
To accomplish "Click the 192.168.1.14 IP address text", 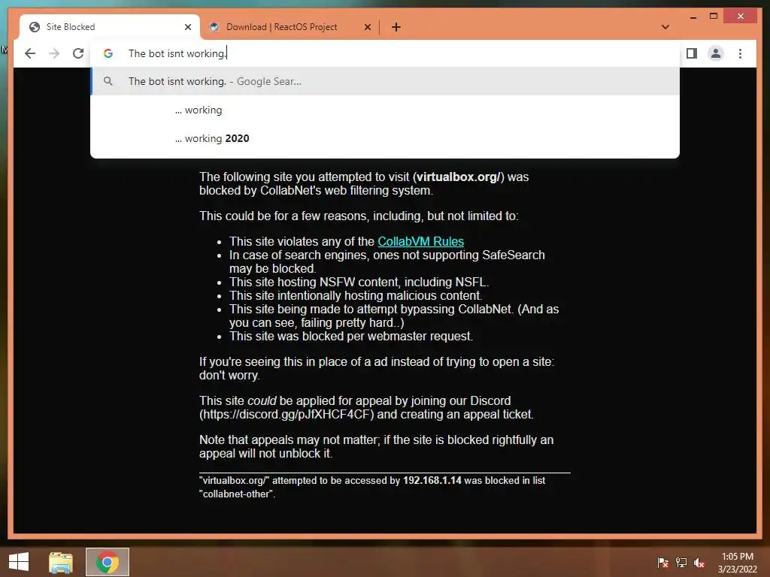I will click(x=432, y=480).
